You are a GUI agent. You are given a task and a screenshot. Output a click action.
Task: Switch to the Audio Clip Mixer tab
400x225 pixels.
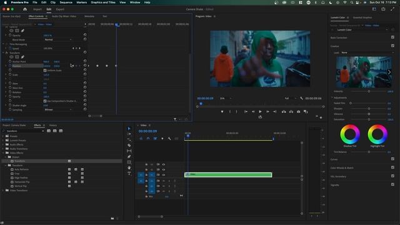[64, 16]
